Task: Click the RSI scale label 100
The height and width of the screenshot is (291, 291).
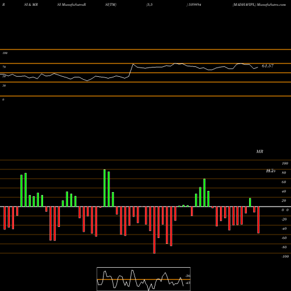Action: 5,53
